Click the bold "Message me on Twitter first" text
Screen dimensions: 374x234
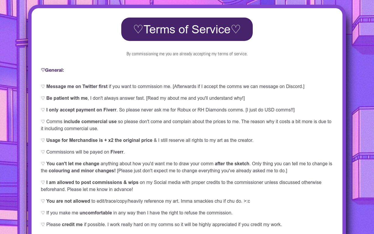point(77,86)
